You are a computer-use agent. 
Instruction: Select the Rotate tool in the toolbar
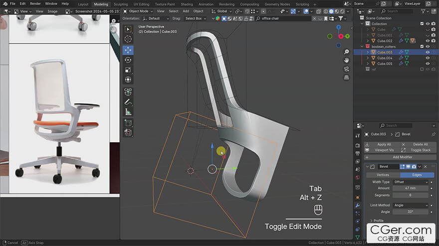tap(128, 60)
